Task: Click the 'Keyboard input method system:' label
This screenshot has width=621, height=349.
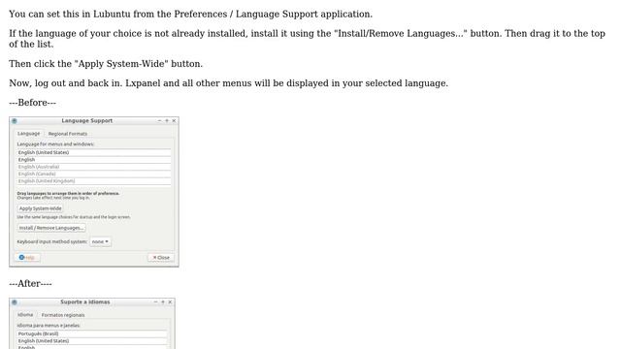Action: (51, 241)
